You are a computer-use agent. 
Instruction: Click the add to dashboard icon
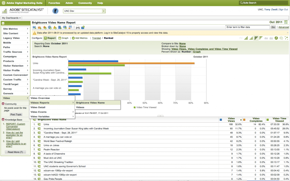[x=50, y=27]
